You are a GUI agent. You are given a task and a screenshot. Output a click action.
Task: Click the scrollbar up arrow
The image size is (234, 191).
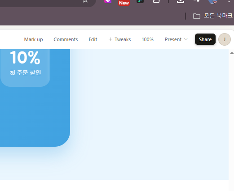232,53
